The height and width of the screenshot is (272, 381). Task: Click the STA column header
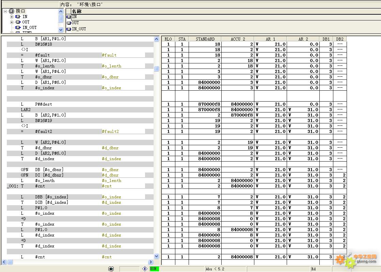(182, 39)
